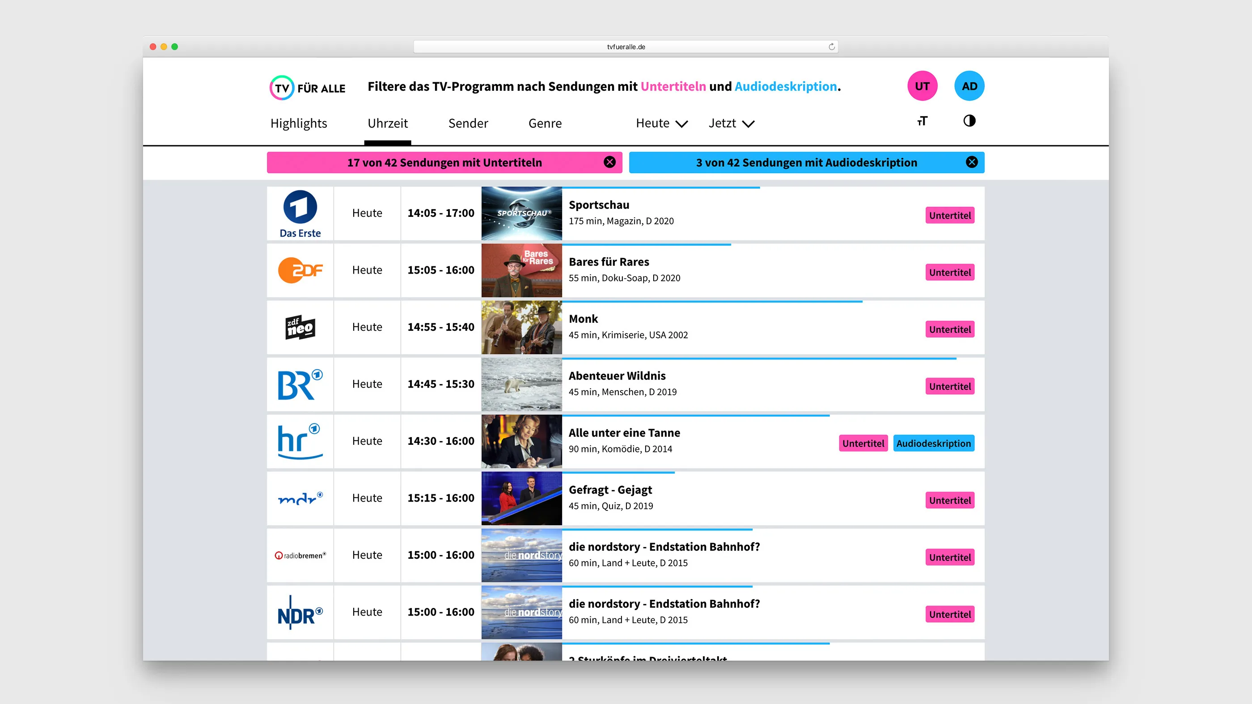Open the Abenteuer Wildnis polar bear thumbnail
Screen dimensions: 1252x704
pyautogui.click(x=521, y=384)
